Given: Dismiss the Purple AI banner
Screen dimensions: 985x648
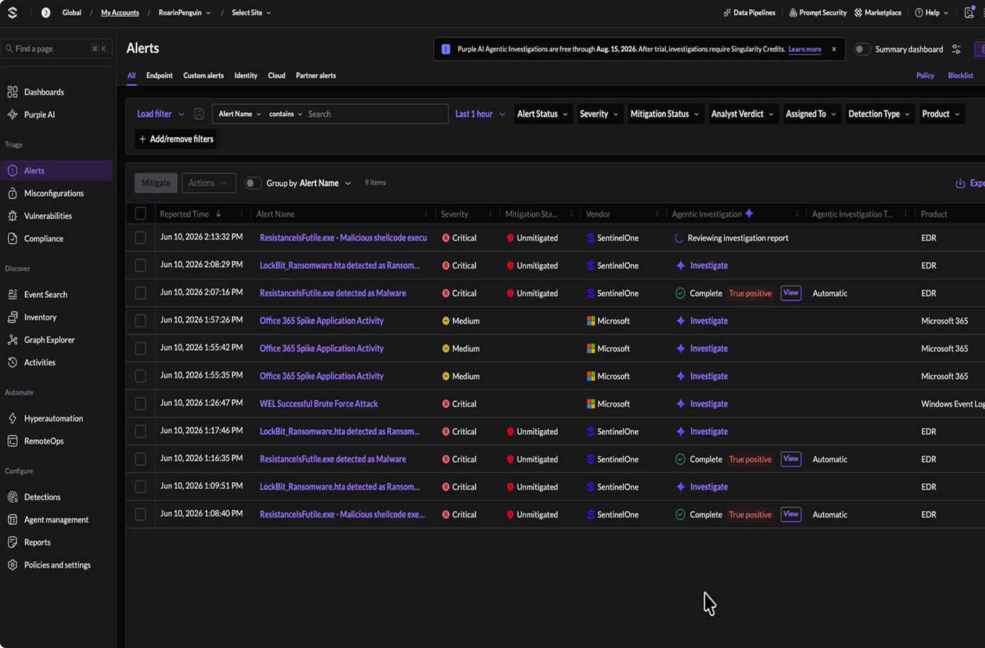Looking at the screenshot, I should (834, 49).
